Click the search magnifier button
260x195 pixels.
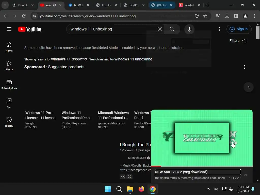[172, 29]
